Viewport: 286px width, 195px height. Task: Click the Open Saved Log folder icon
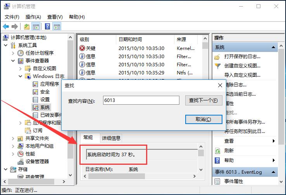(x=217, y=57)
